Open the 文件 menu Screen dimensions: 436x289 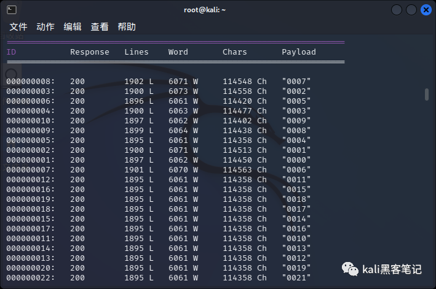pyautogui.click(x=18, y=27)
